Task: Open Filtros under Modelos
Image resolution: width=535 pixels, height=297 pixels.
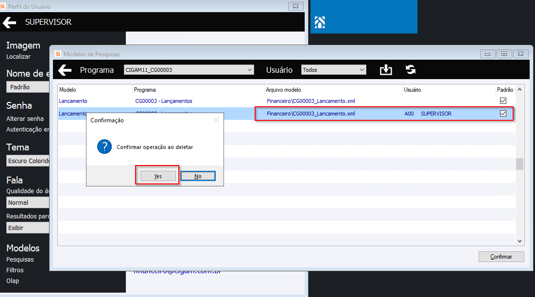Action: pyautogui.click(x=15, y=270)
